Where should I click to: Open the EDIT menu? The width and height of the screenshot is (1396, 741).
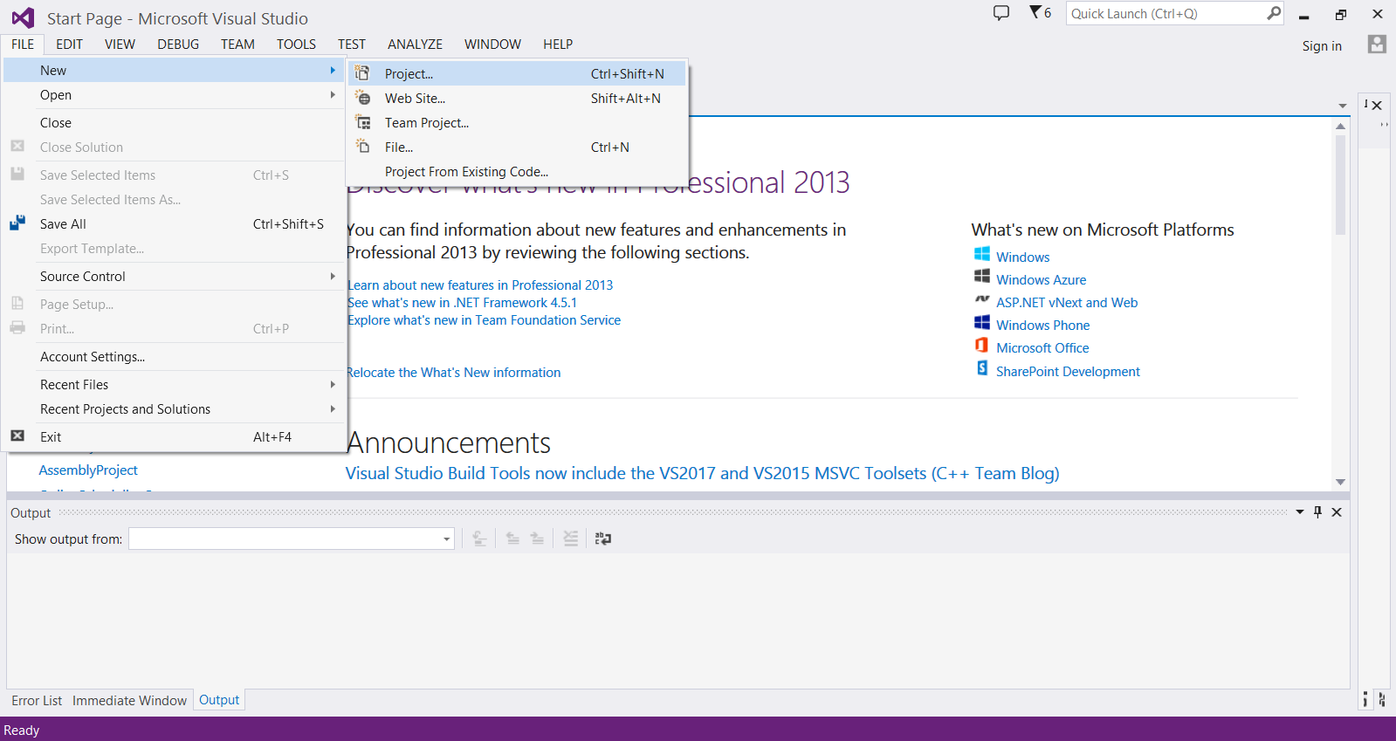coord(69,44)
